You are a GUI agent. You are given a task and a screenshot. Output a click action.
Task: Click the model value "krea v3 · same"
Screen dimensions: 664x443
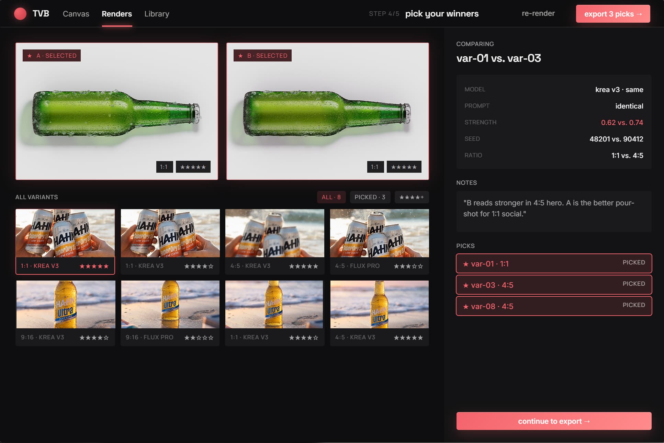[619, 90]
